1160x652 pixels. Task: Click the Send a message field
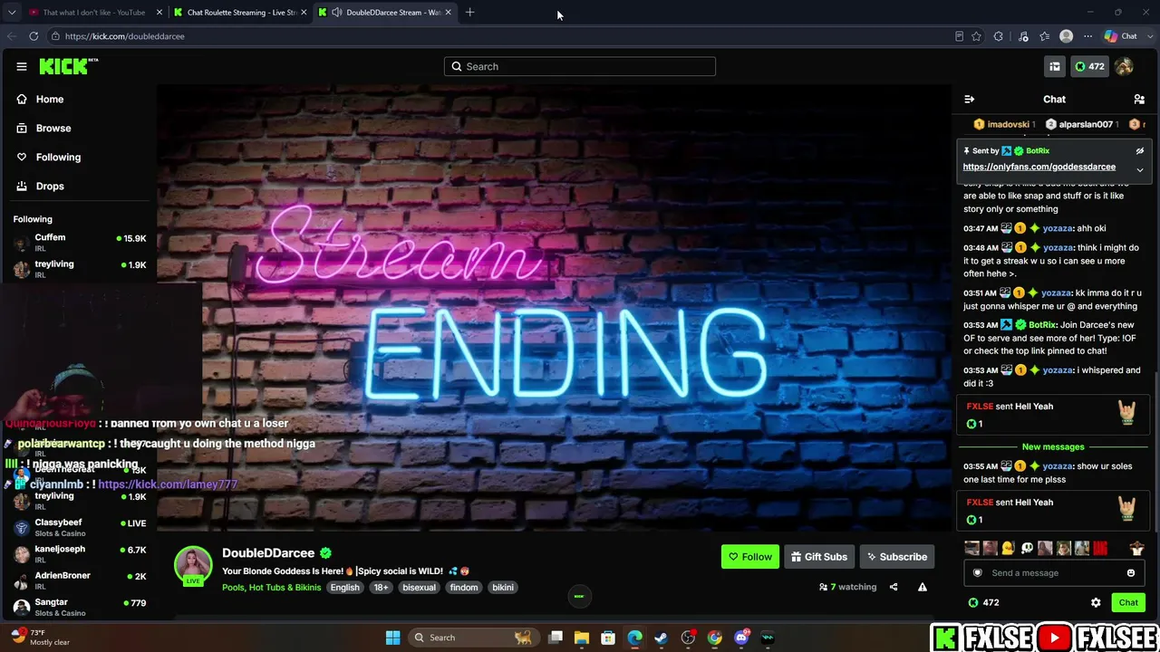point(1053,572)
